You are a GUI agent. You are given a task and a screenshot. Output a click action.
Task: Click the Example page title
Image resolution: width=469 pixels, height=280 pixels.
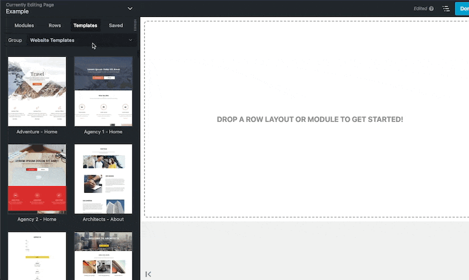(x=18, y=11)
